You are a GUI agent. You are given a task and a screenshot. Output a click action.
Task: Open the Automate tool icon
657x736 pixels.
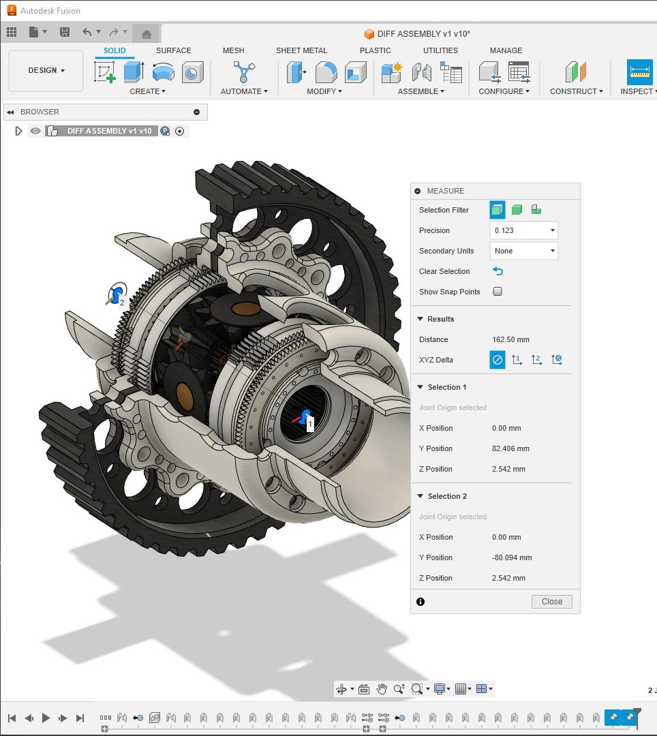[x=243, y=72]
